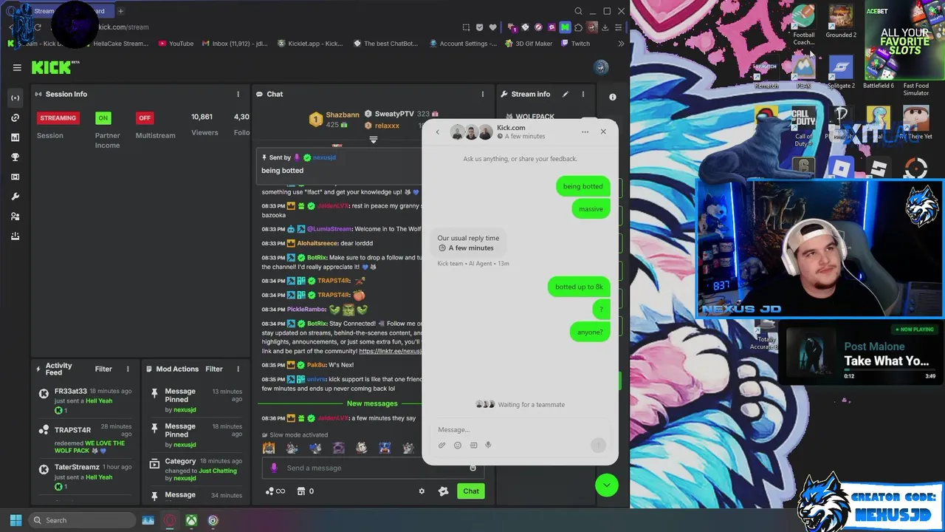Click Just Chatting category text
This screenshot has width=945, height=532.
pos(218,471)
